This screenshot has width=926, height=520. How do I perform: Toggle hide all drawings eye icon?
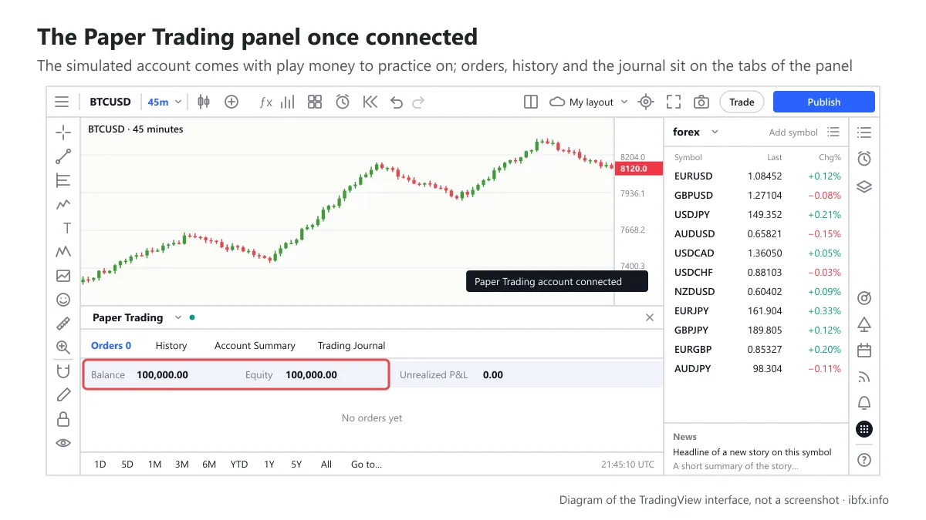(x=63, y=443)
